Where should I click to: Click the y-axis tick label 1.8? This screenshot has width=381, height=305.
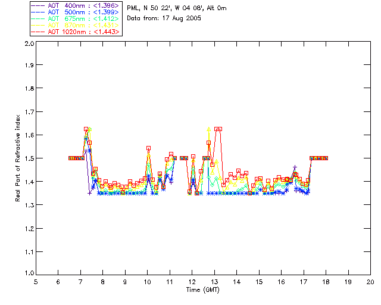29,88
